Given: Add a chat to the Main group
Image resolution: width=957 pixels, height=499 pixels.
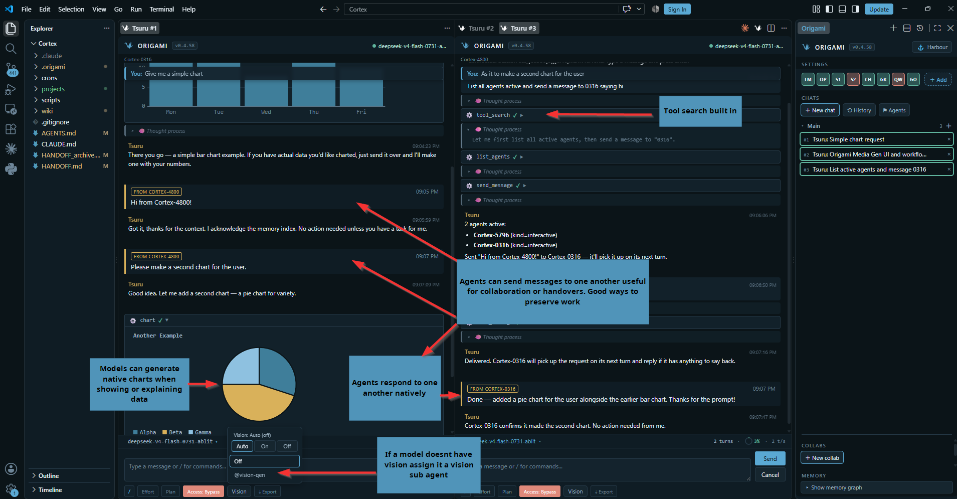Looking at the screenshot, I should (x=948, y=126).
